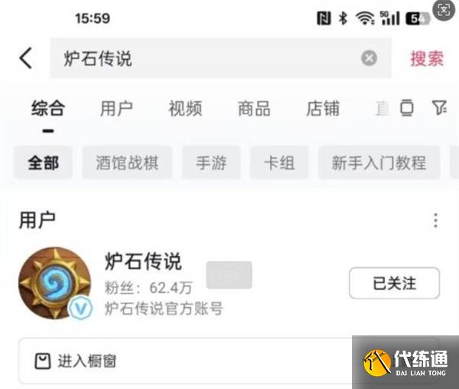Tap the single-column view icon
The width and height of the screenshot is (459, 389).
point(407,107)
